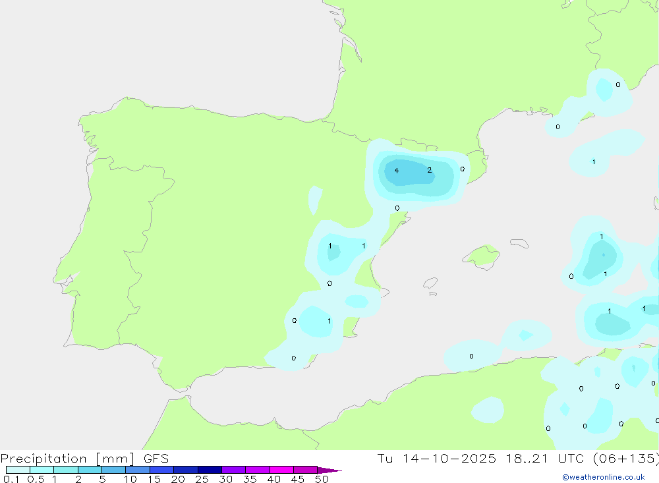This screenshot has height=483, width=659.
Task: Select legend swatch between 35 and 40
Action: coord(258,470)
